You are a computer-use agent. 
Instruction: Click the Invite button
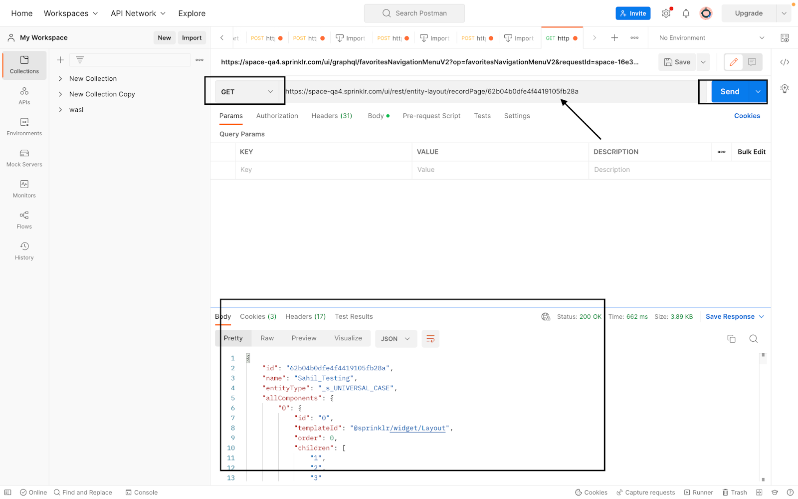pyautogui.click(x=633, y=13)
